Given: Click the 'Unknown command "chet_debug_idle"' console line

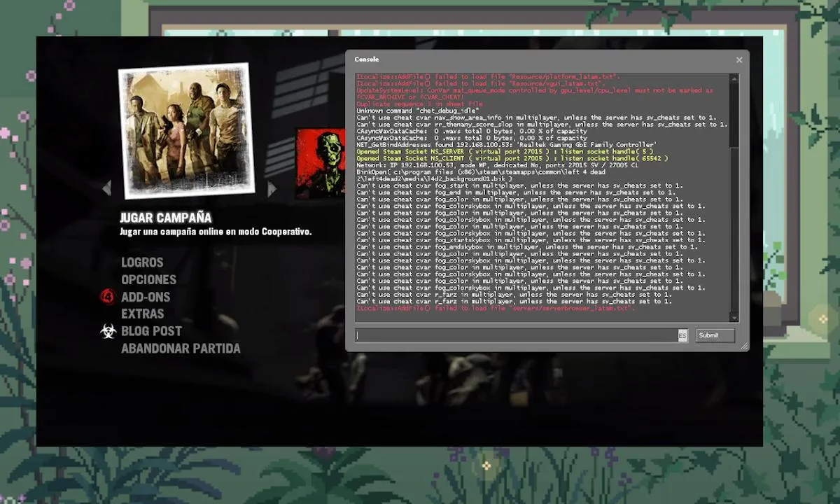Looking at the screenshot, I should point(418,111).
